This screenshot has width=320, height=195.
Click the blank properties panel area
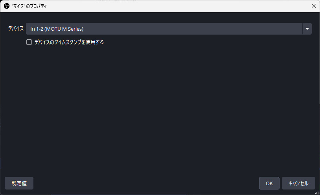point(157,110)
